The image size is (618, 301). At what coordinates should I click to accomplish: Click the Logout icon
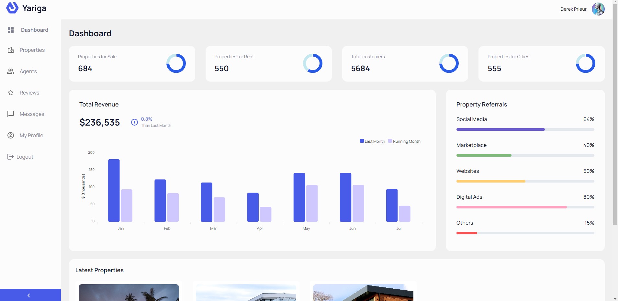[11, 157]
